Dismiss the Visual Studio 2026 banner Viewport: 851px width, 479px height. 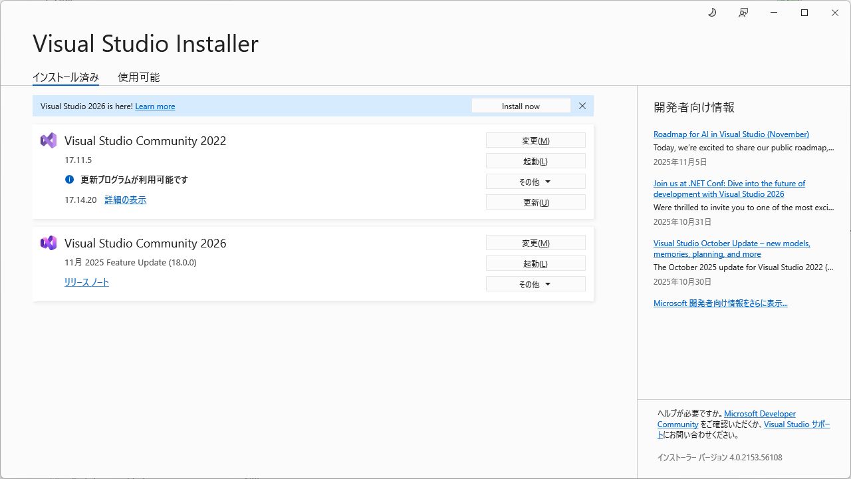coord(582,106)
